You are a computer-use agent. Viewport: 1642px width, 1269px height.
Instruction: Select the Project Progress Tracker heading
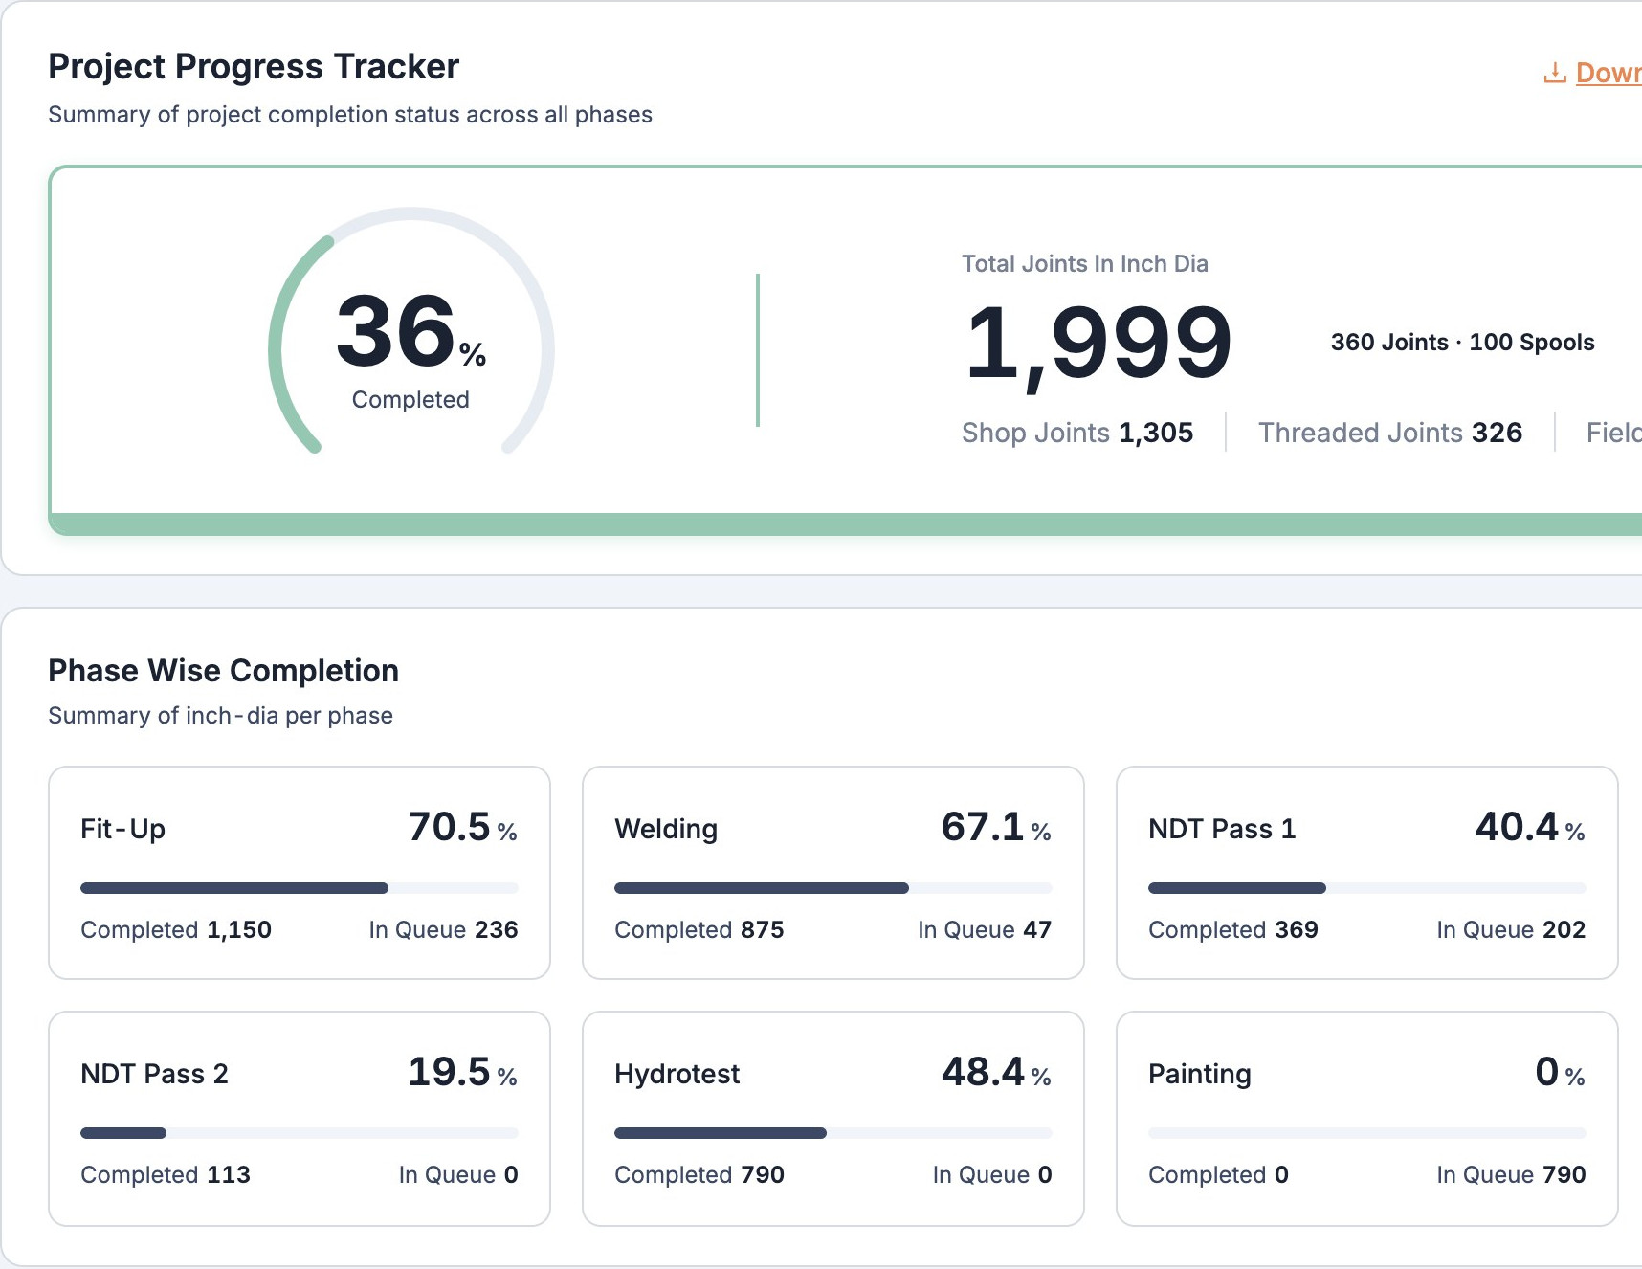click(x=254, y=67)
